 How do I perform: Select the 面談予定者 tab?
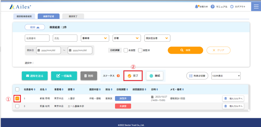pos(49,16)
